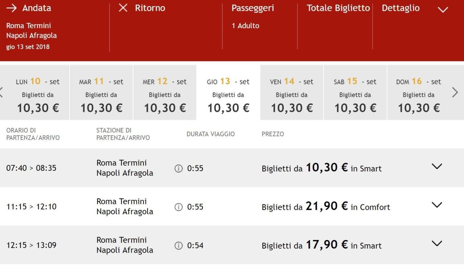Open info icon for 11:15 train
The height and width of the screenshot is (266, 464).
(178, 207)
